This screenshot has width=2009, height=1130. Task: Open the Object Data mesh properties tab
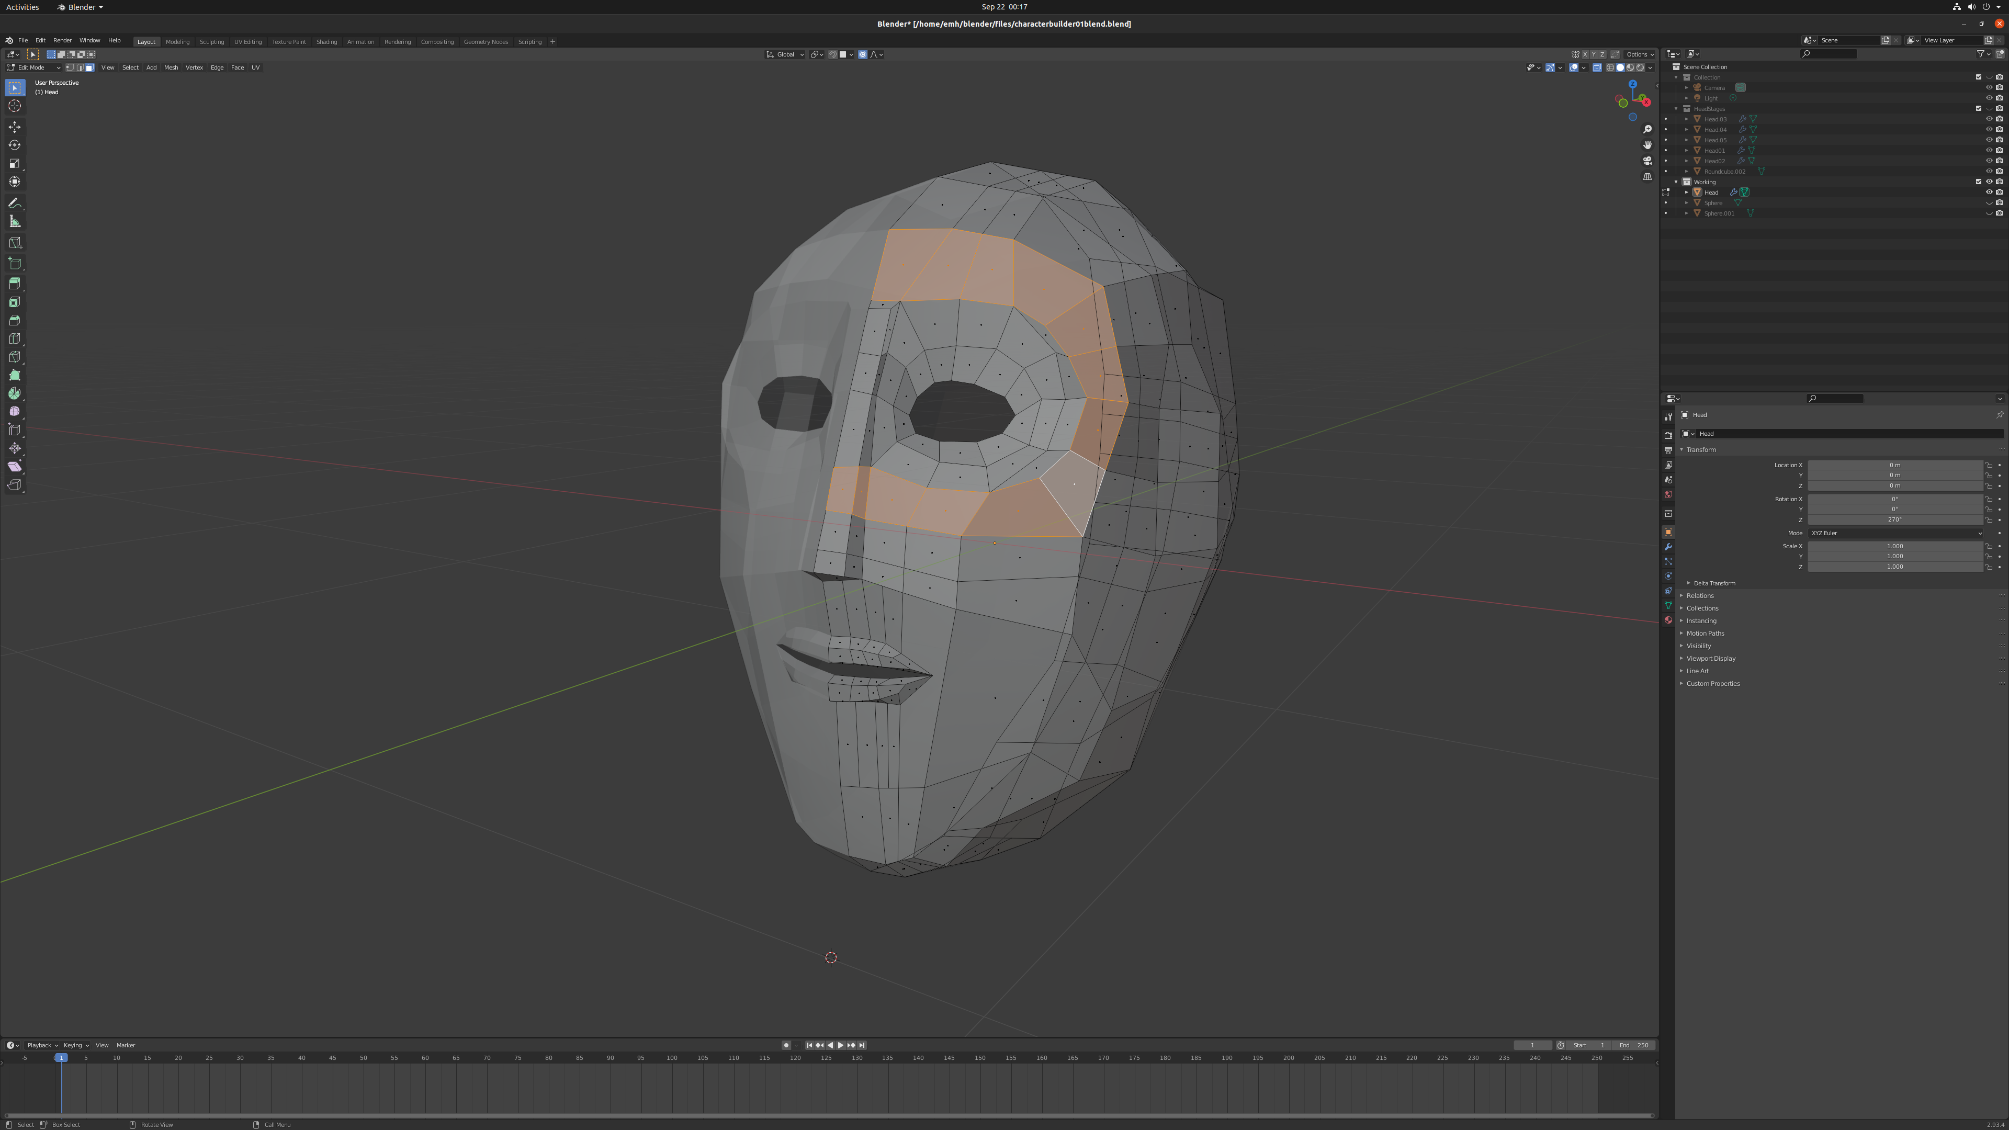coord(1668,605)
